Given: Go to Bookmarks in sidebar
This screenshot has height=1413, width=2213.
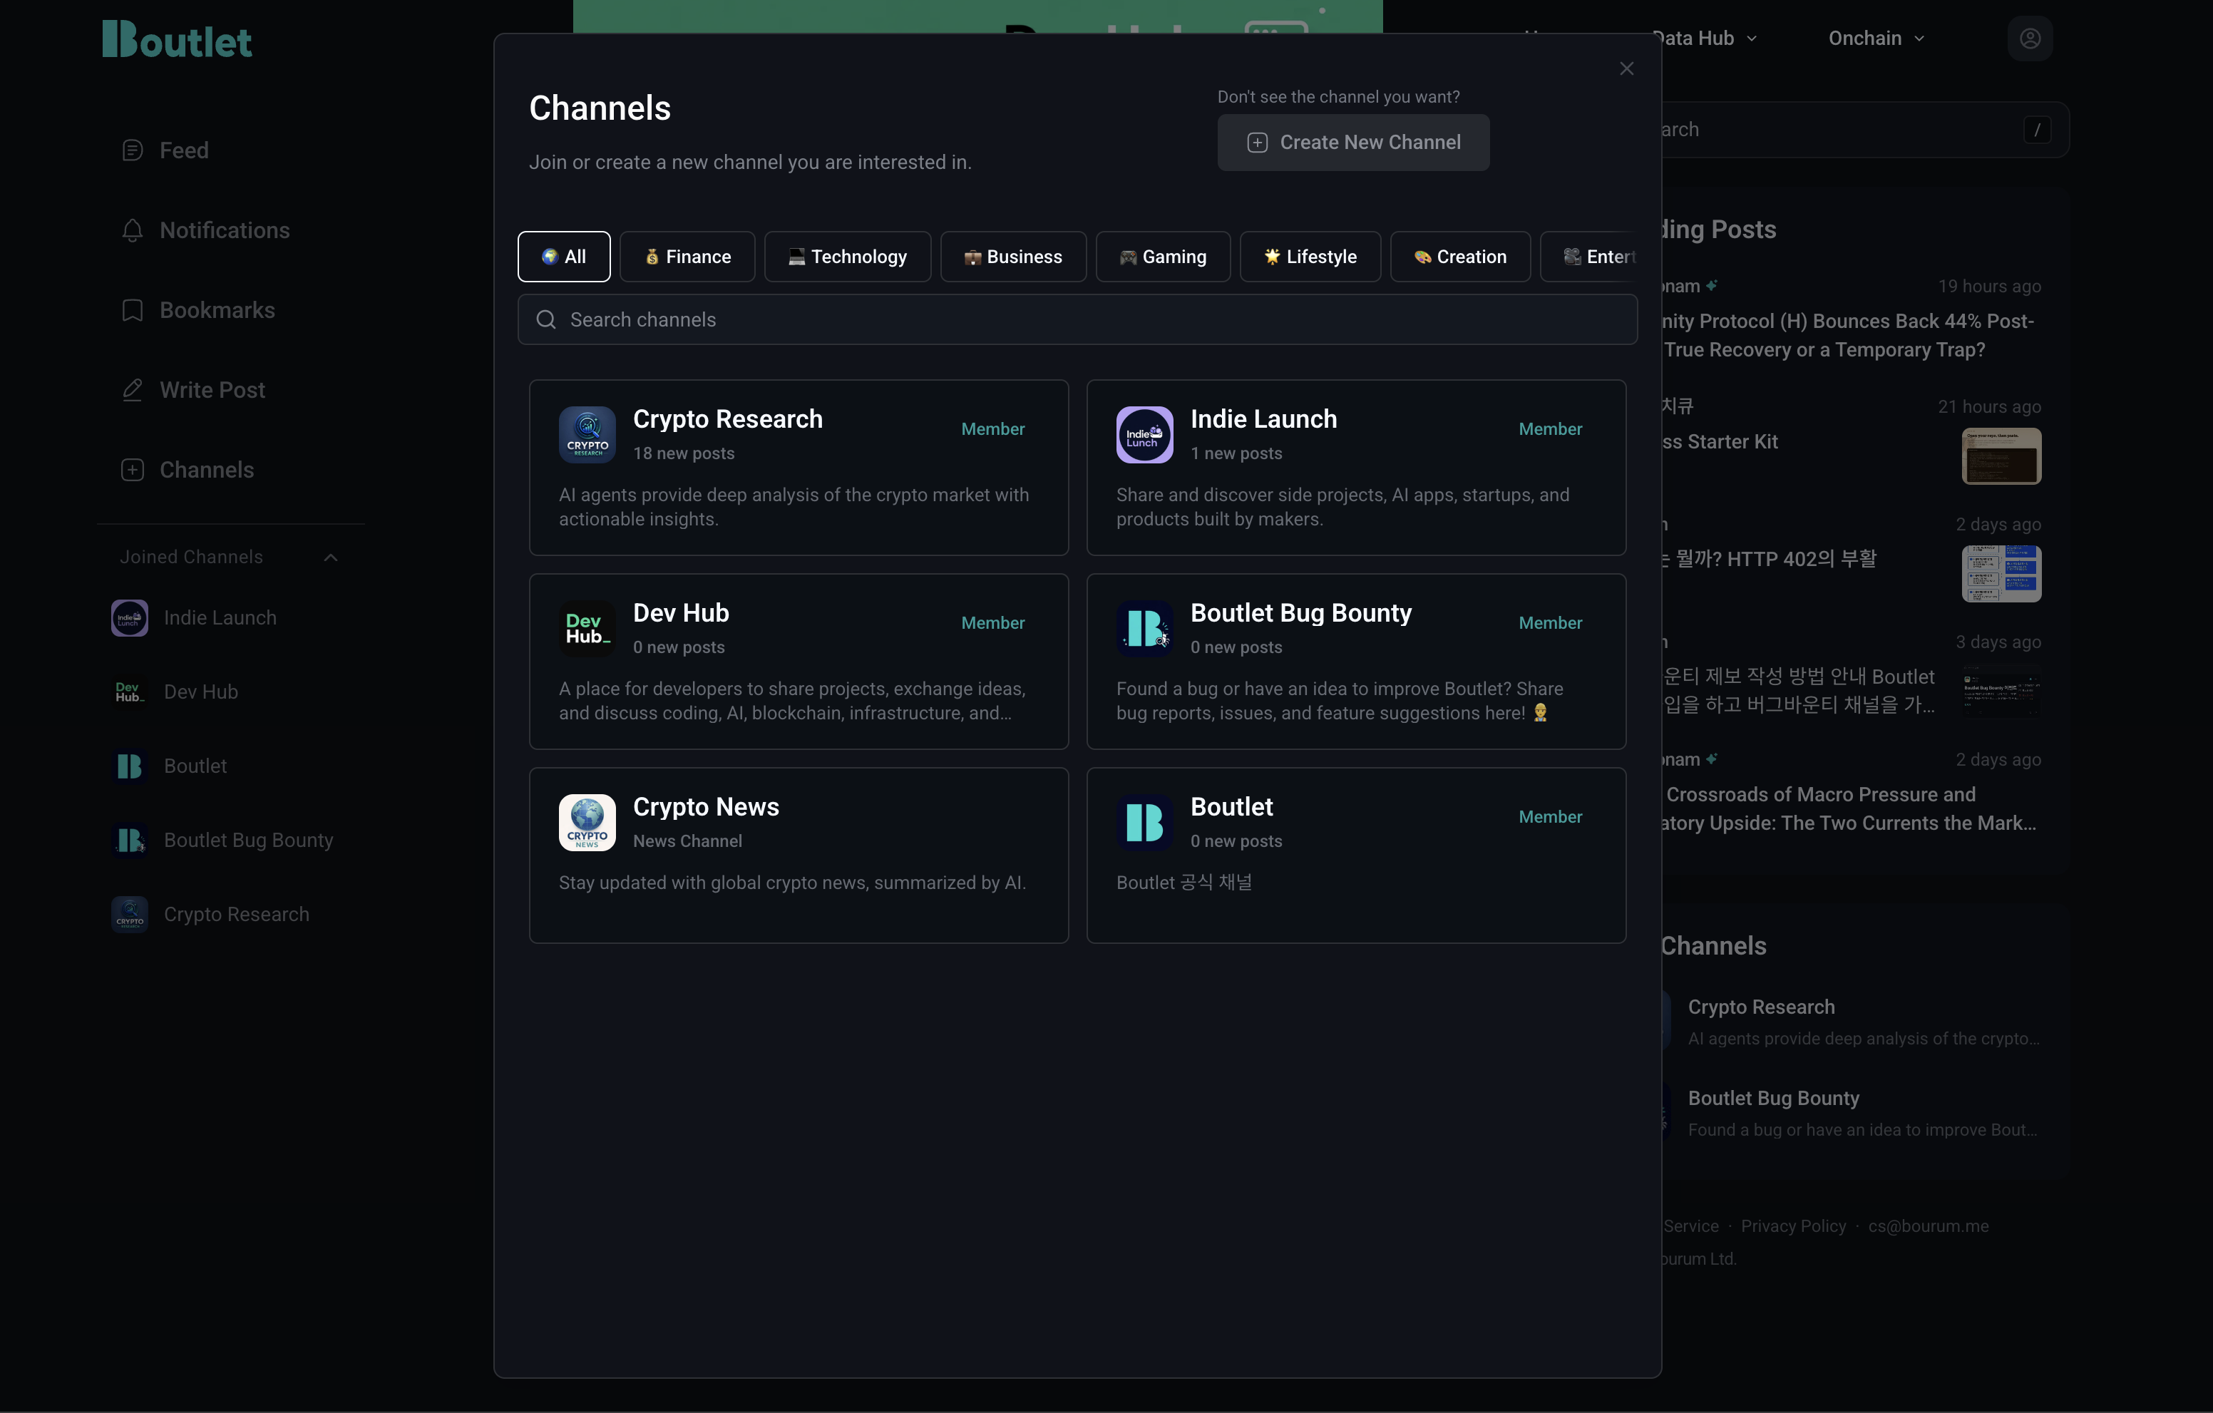Looking at the screenshot, I should tap(217, 311).
